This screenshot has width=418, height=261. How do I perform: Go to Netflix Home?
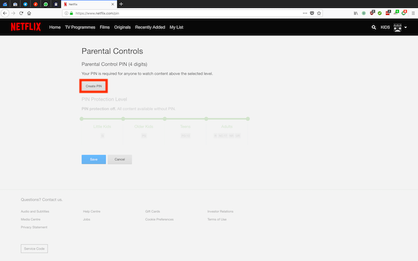point(55,27)
